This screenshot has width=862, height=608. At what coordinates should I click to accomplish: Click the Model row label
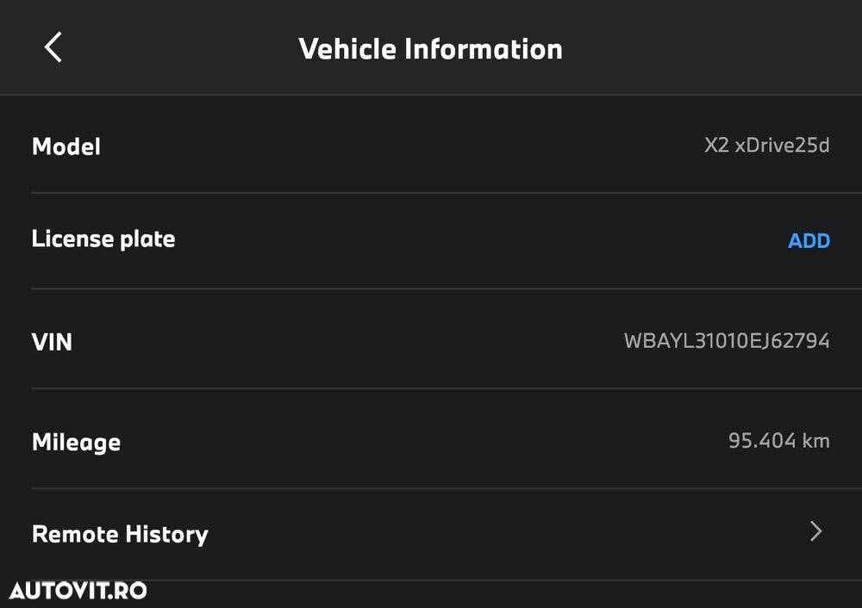pyautogui.click(x=66, y=146)
